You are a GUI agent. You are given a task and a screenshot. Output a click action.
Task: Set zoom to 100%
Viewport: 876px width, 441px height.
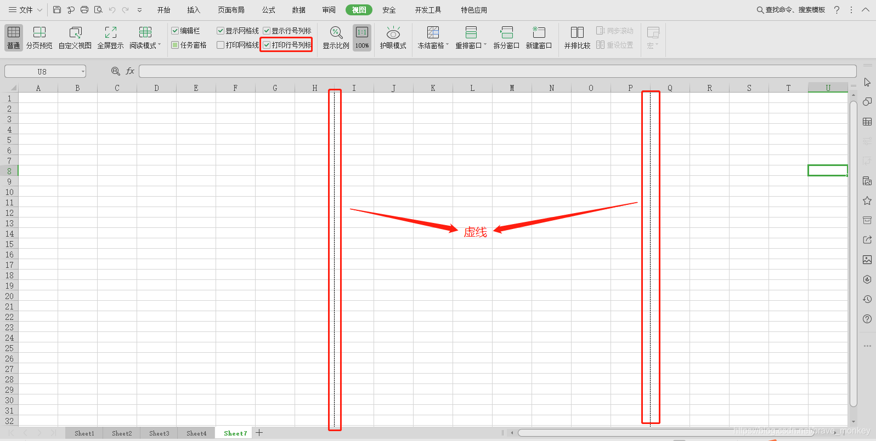[x=362, y=37]
